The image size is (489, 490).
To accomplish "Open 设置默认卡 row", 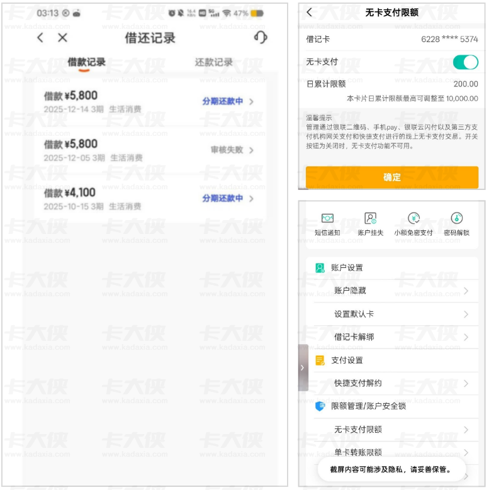I will pyautogui.click(x=396, y=314).
